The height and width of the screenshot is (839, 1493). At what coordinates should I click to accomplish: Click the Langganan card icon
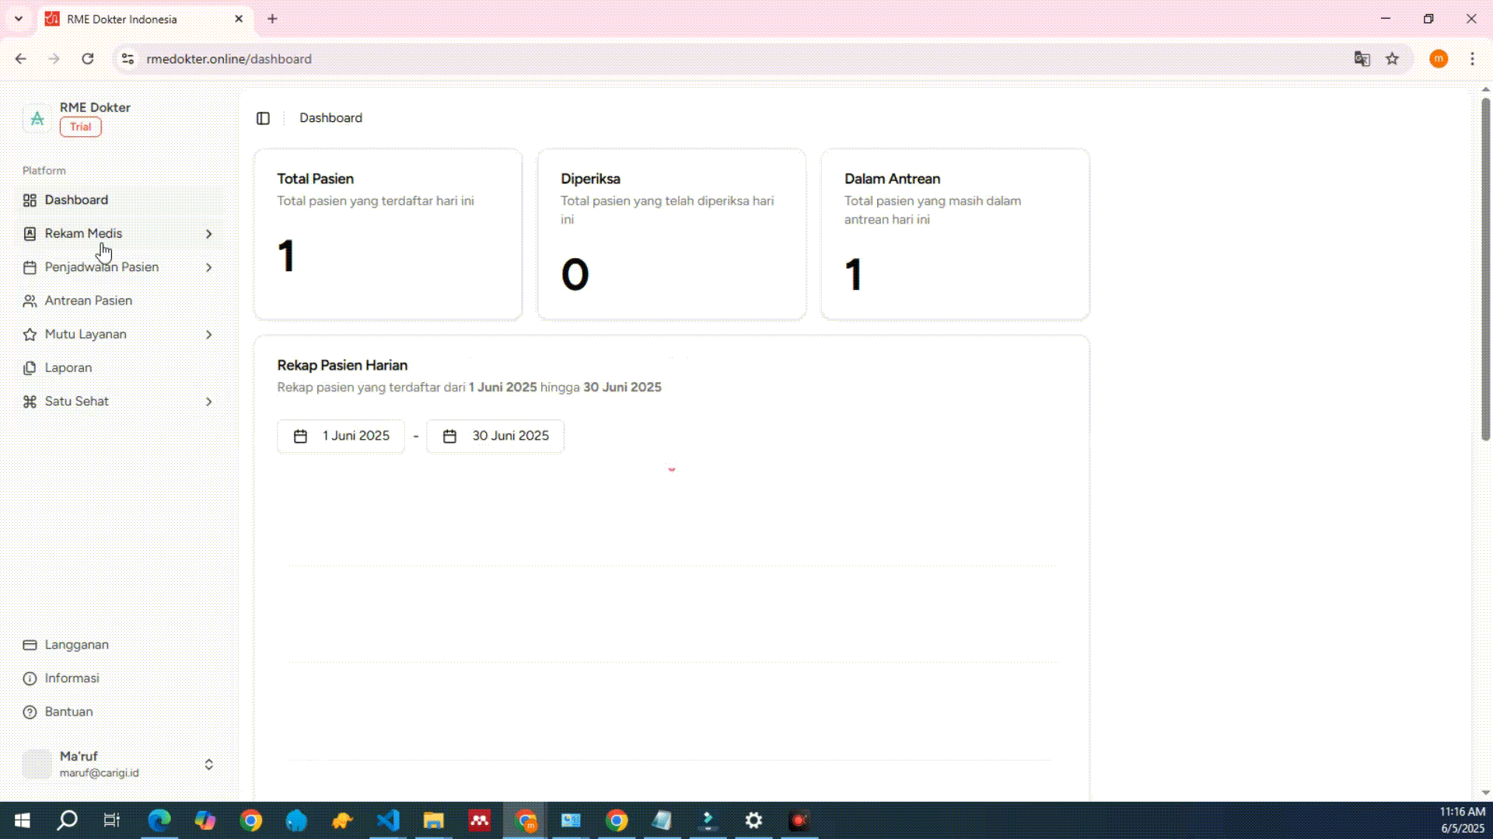[x=30, y=645]
